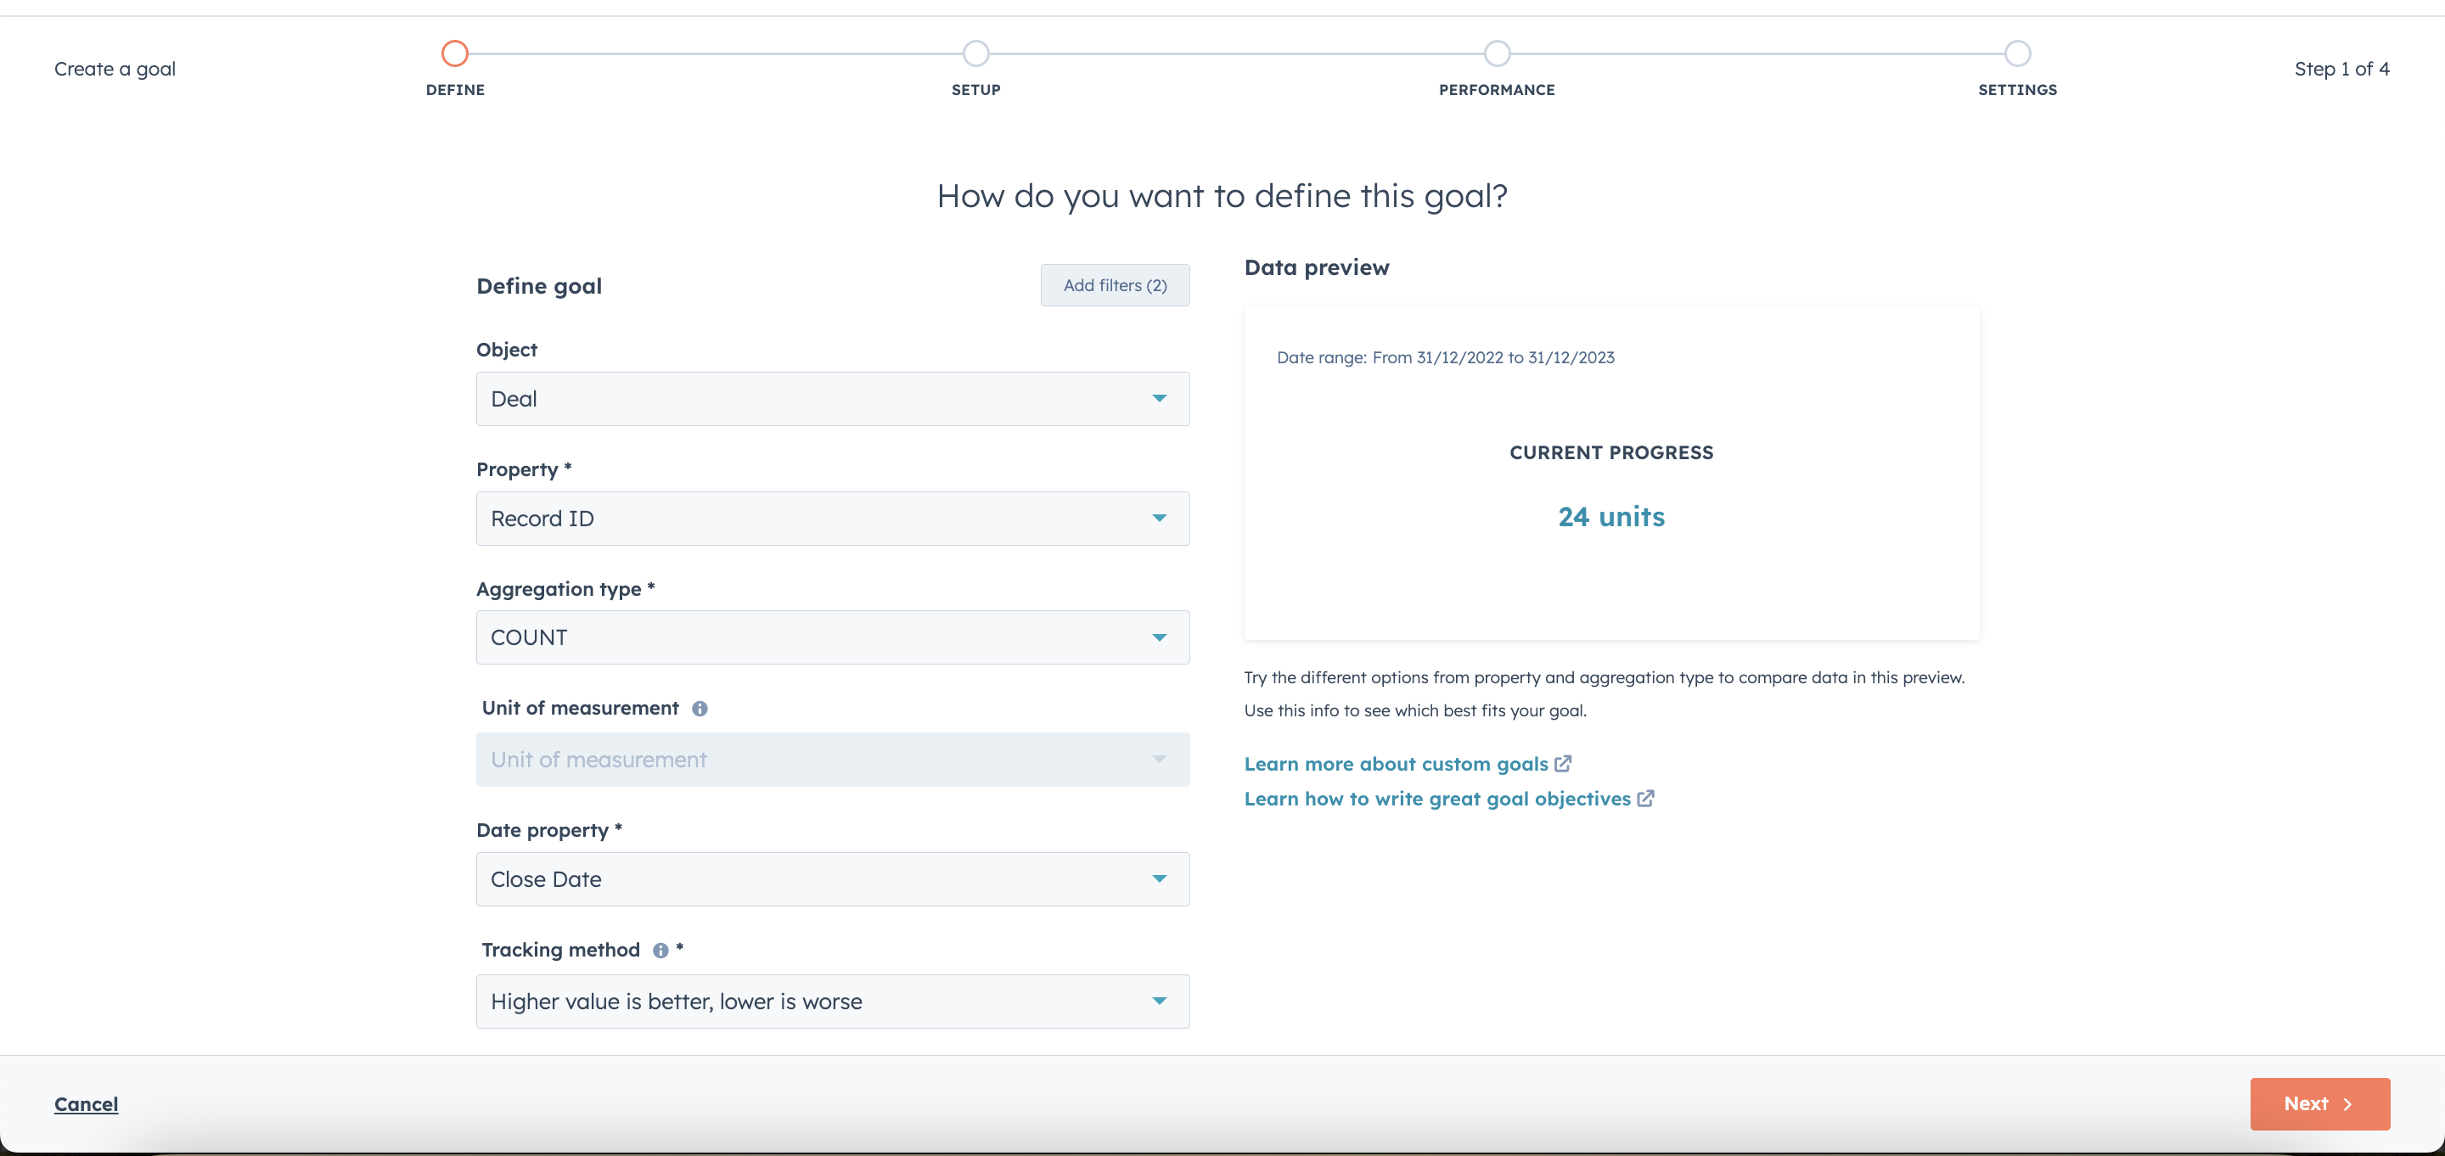
Task: Open the Tracking method dropdown
Action: (832, 1001)
